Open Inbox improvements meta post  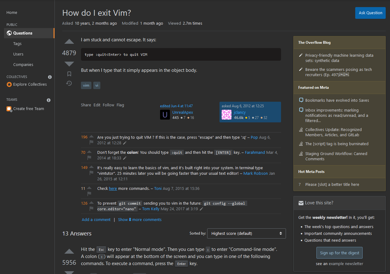(337, 115)
